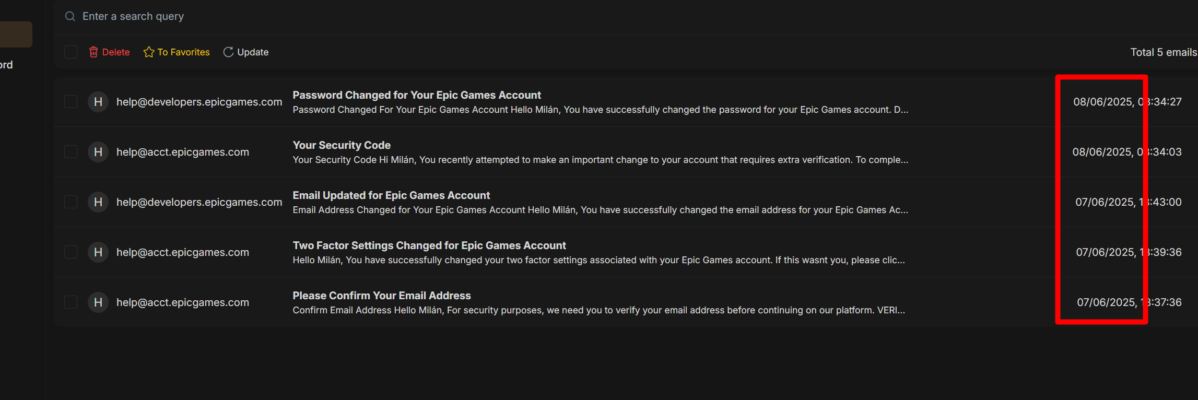Click the H avatar of the Email Updated email

tap(98, 202)
